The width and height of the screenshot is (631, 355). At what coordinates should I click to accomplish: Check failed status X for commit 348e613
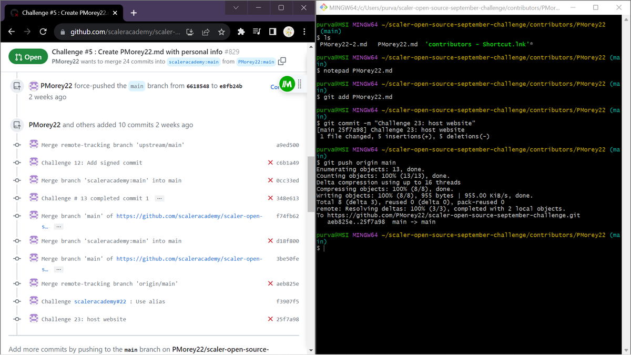point(270,198)
